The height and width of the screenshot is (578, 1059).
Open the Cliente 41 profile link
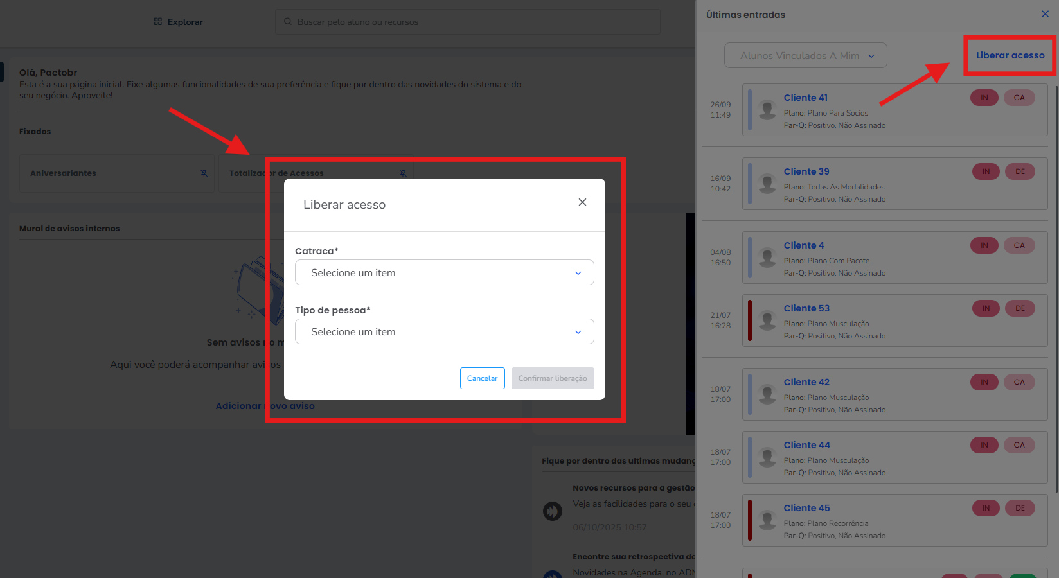pyautogui.click(x=805, y=98)
